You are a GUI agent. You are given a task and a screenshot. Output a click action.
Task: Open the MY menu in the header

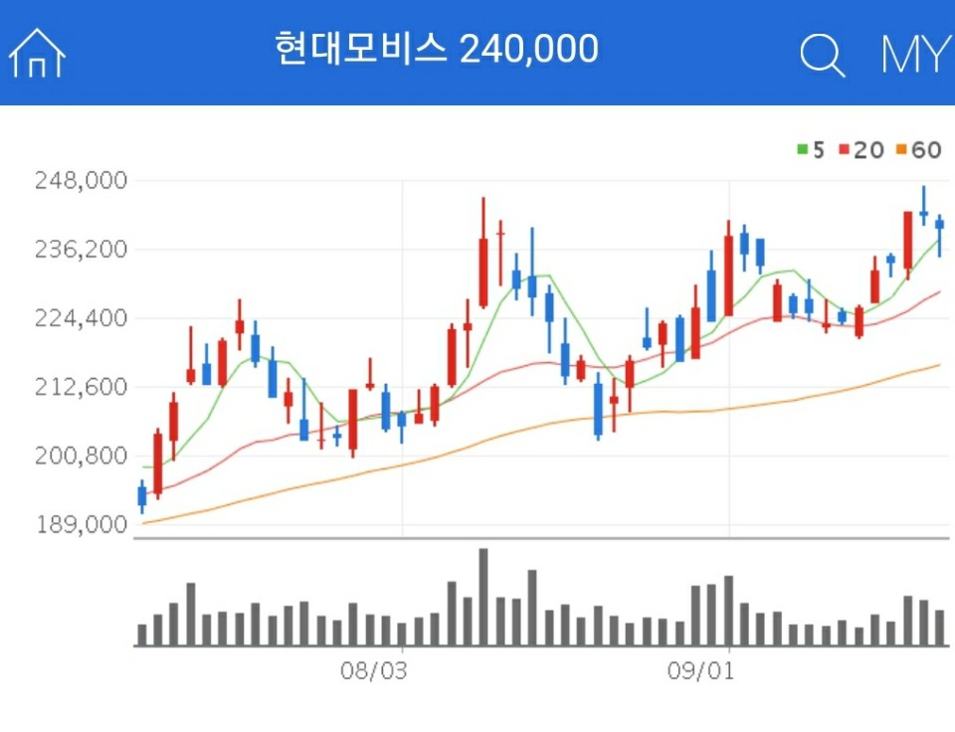click(911, 53)
